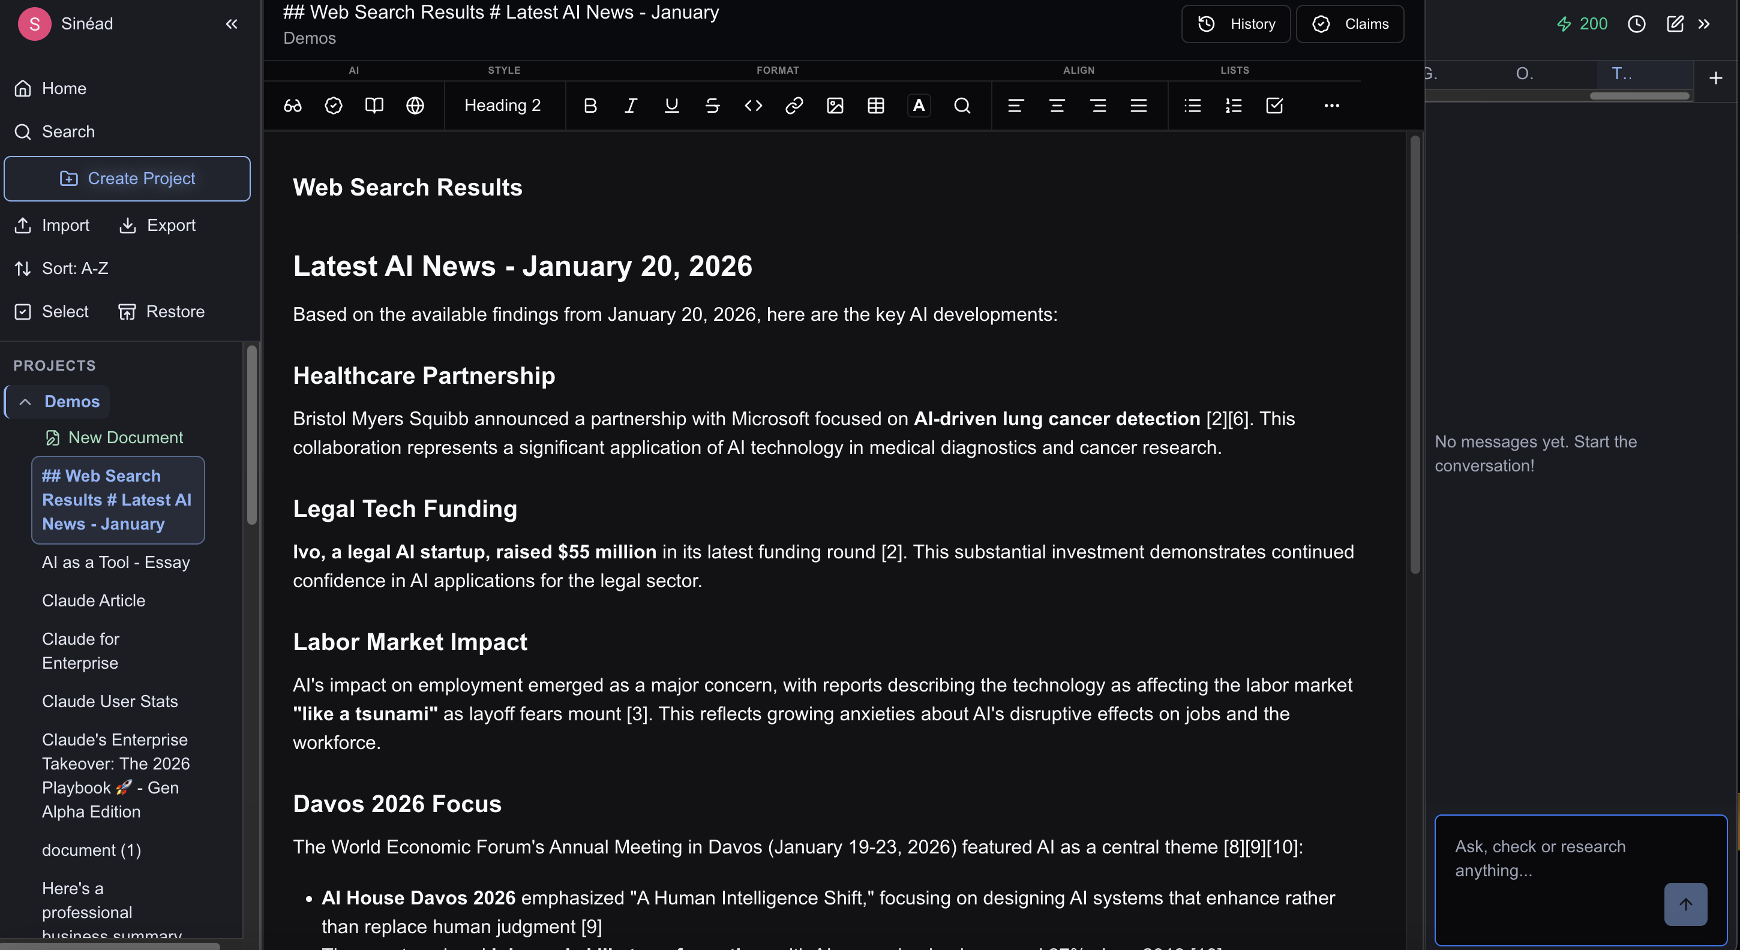The width and height of the screenshot is (1740, 950).
Task: Toggle strikethrough formatting
Action: coord(712,106)
